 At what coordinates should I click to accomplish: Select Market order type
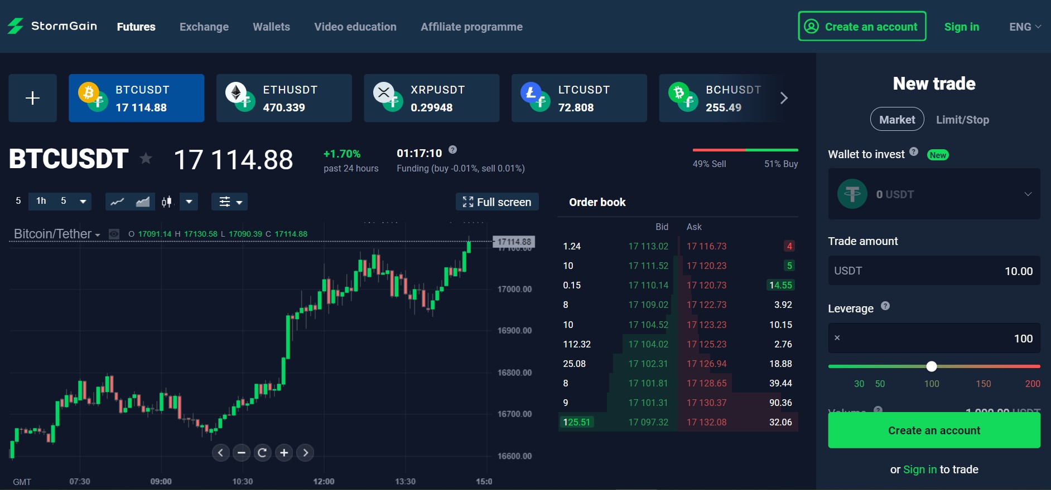(x=896, y=120)
